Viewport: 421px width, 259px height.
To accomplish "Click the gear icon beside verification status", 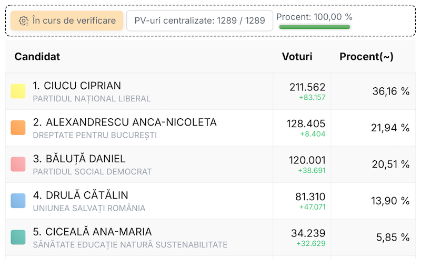I will pyautogui.click(x=23, y=21).
